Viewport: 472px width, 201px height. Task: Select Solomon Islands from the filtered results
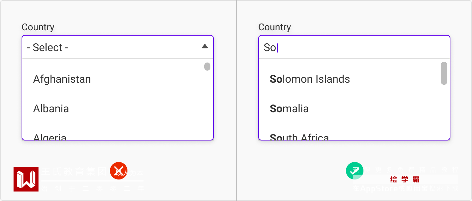(x=310, y=79)
